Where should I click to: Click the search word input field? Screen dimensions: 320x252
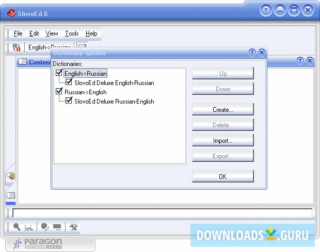pyautogui.click(x=162, y=213)
